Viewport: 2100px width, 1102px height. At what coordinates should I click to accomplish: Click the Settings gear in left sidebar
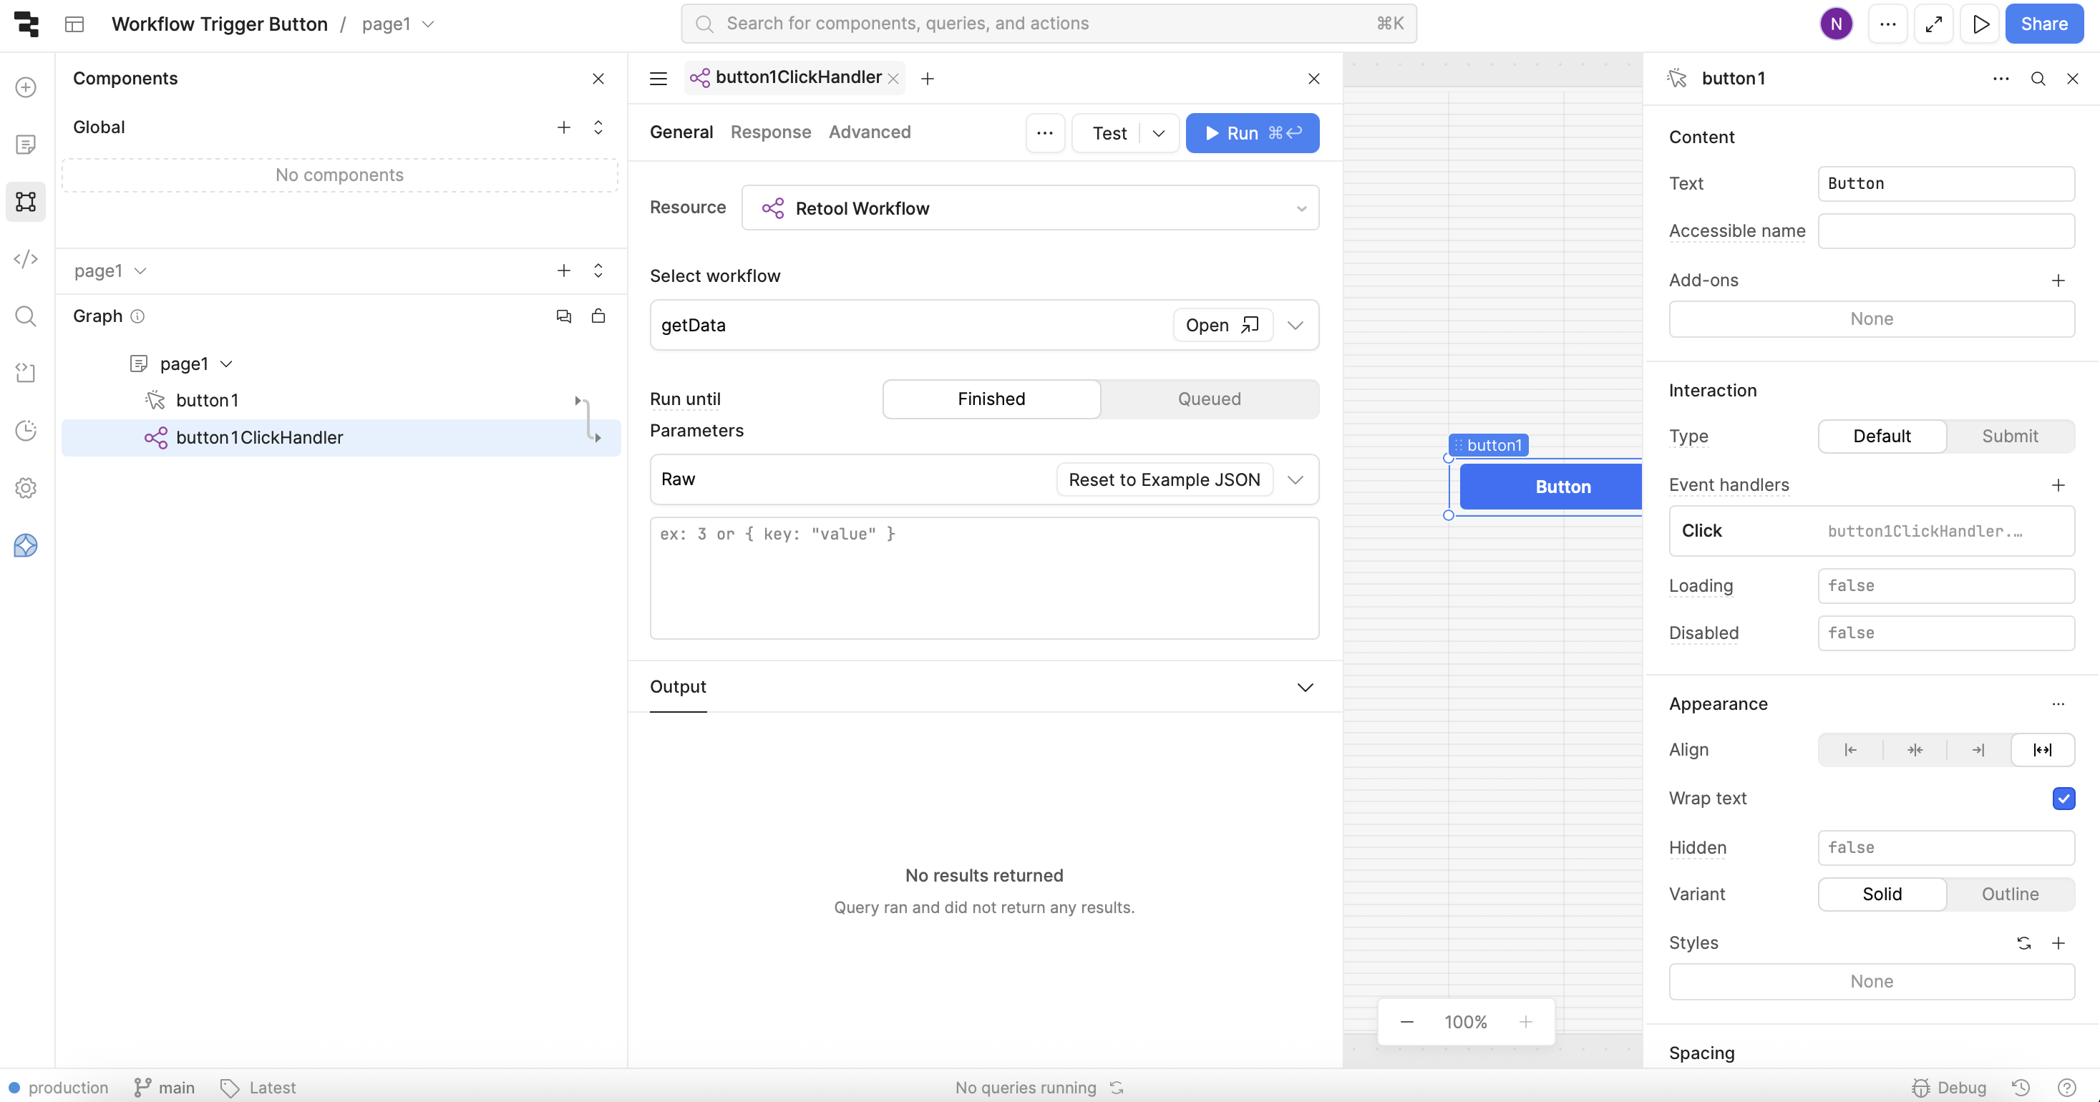(26, 487)
